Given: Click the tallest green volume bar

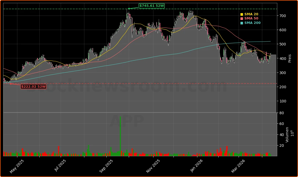Looking at the screenshot, I should pos(120,136).
